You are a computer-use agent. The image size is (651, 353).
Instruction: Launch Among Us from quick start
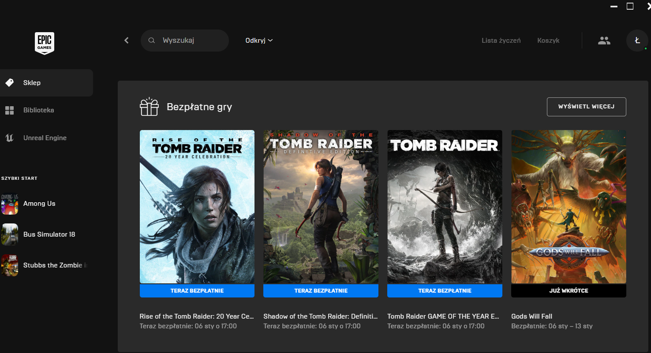[39, 204]
